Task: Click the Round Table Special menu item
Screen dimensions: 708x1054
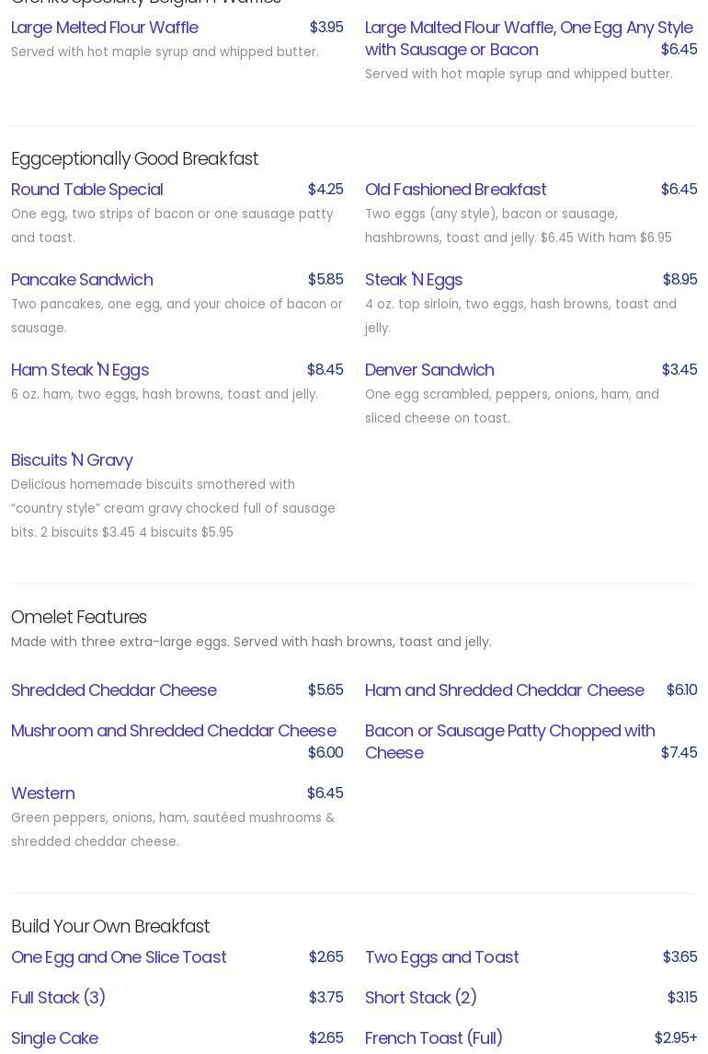Action: pyautogui.click(x=87, y=190)
